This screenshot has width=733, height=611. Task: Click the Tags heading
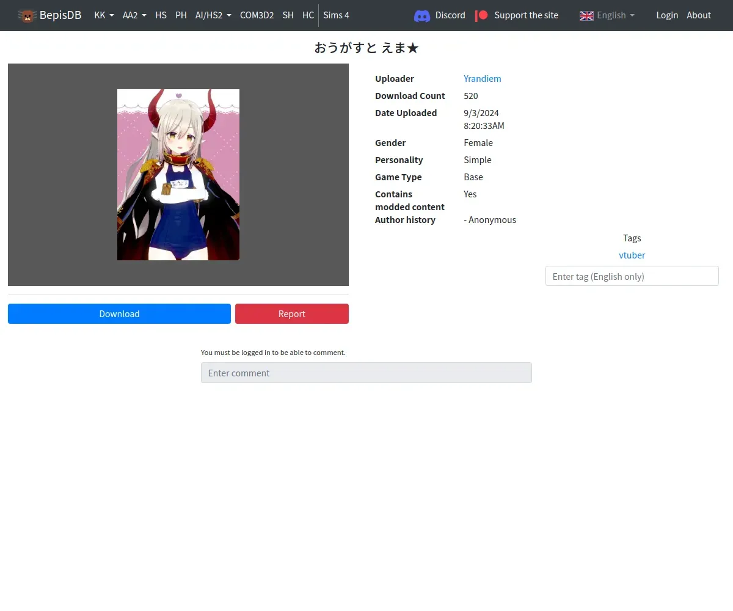(632, 238)
